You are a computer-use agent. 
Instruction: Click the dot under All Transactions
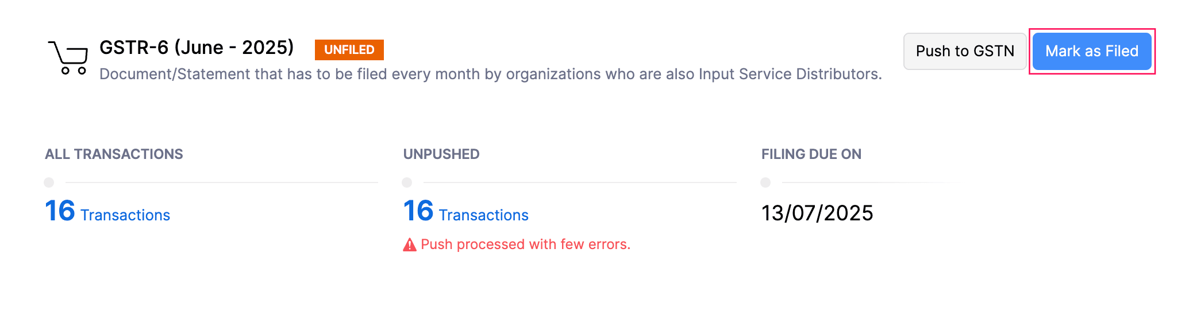[x=49, y=182]
